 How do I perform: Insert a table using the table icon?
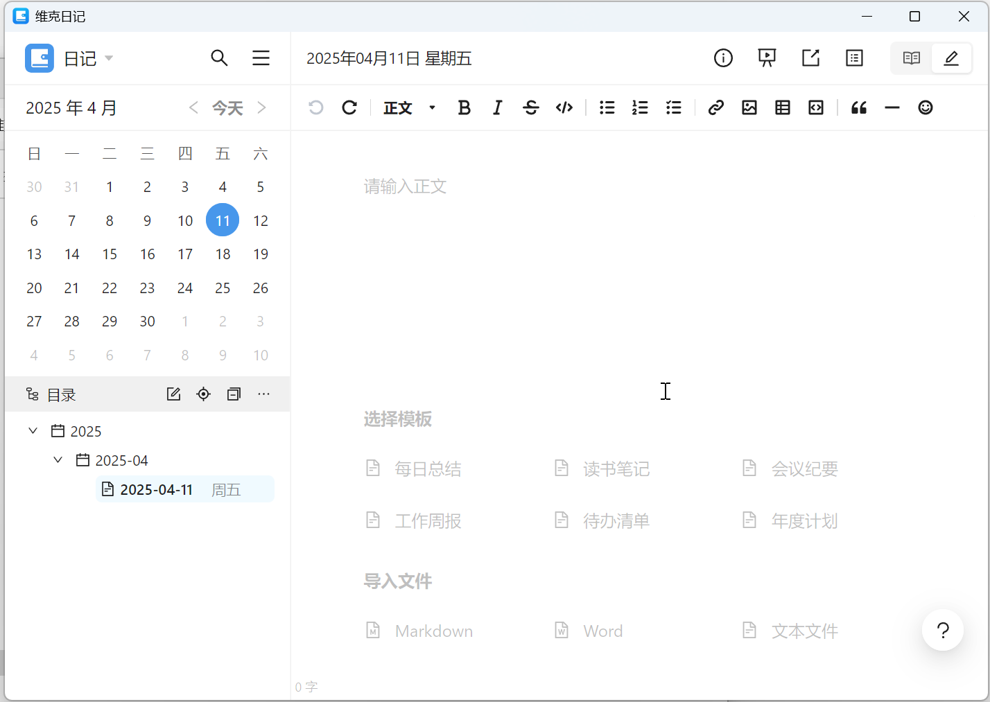[x=783, y=107]
